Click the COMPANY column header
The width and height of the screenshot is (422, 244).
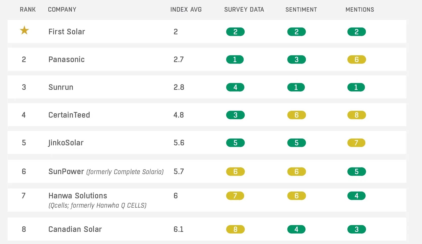62,10
